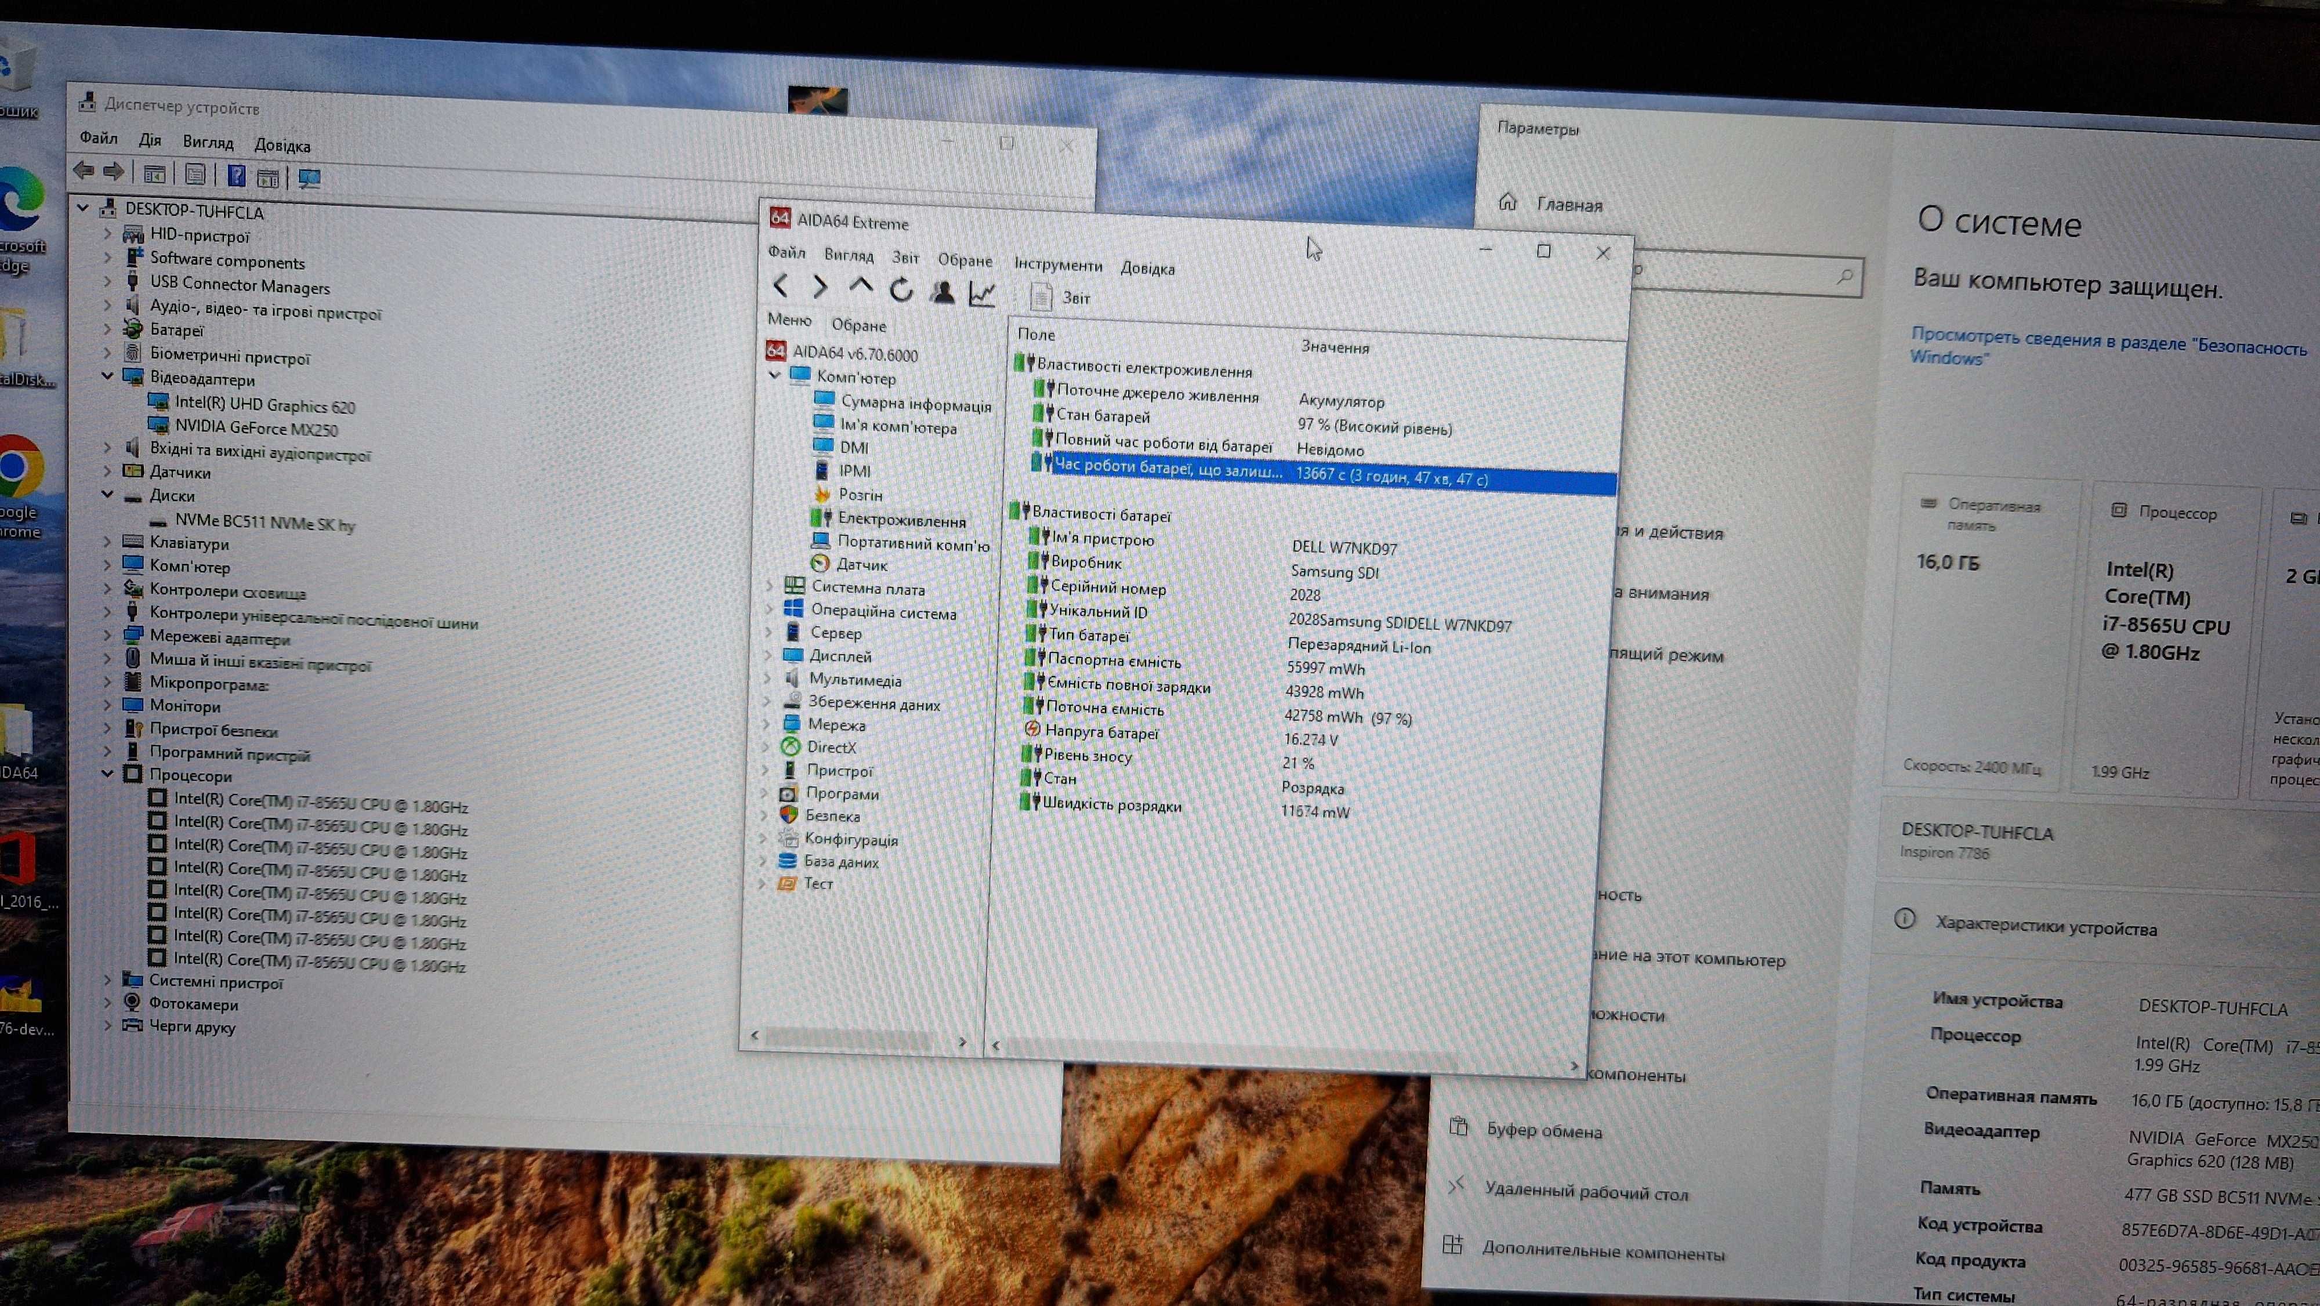
Task: Open Удаленный рабочий стол in Параметры
Action: (x=1586, y=1192)
